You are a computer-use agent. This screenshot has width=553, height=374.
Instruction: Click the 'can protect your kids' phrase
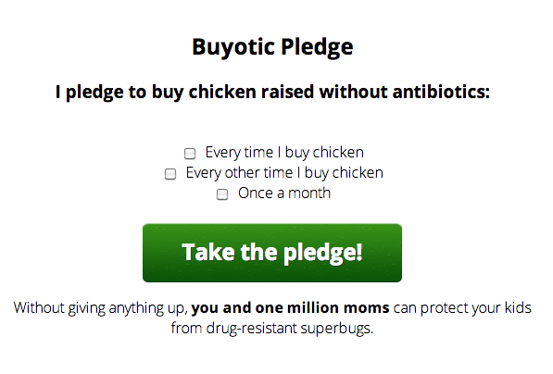(462, 307)
